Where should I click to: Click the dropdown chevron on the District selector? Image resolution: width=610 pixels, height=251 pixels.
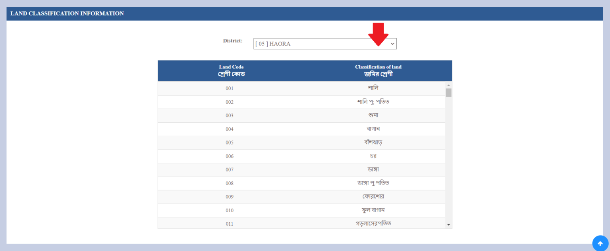point(392,44)
